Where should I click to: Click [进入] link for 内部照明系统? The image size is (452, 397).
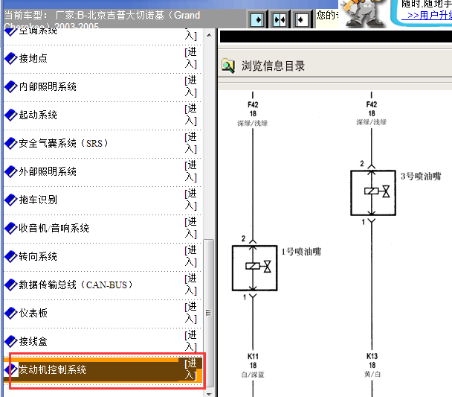[191, 86]
